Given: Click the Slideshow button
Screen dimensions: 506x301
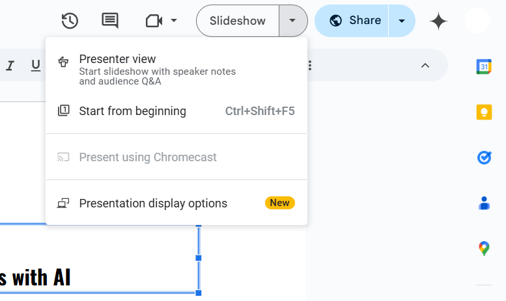Looking at the screenshot, I should point(238,21).
